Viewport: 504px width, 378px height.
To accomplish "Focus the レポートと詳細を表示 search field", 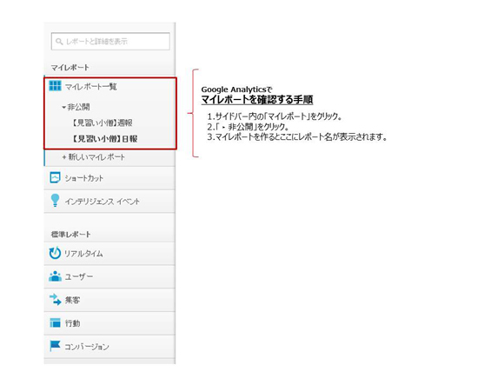I will (x=110, y=41).
